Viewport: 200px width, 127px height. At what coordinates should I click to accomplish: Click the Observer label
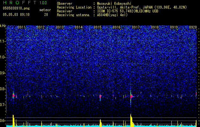(x=65, y=3)
